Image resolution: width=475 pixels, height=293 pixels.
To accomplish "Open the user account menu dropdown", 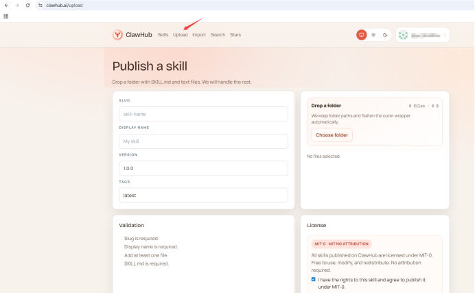I will (423, 35).
